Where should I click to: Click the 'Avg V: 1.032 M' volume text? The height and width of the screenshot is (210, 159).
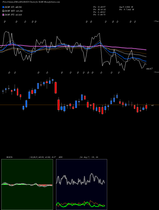(126, 7)
